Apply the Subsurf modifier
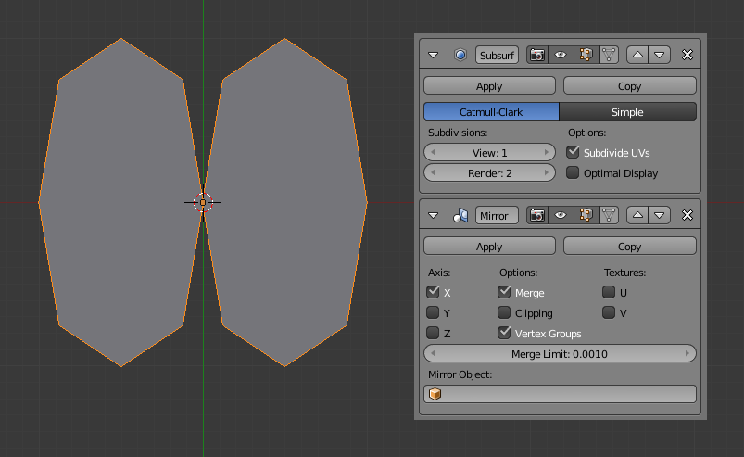 489,86
